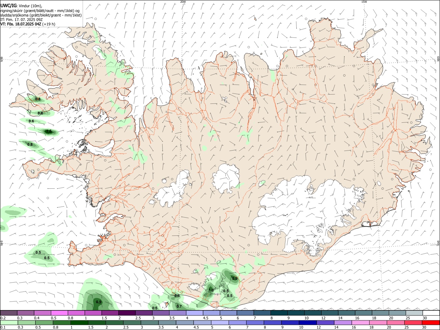Click the bright pink 0.5 snow legend swatch

point(59,313)
